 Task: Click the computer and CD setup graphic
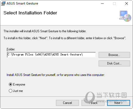pos(125,16)
